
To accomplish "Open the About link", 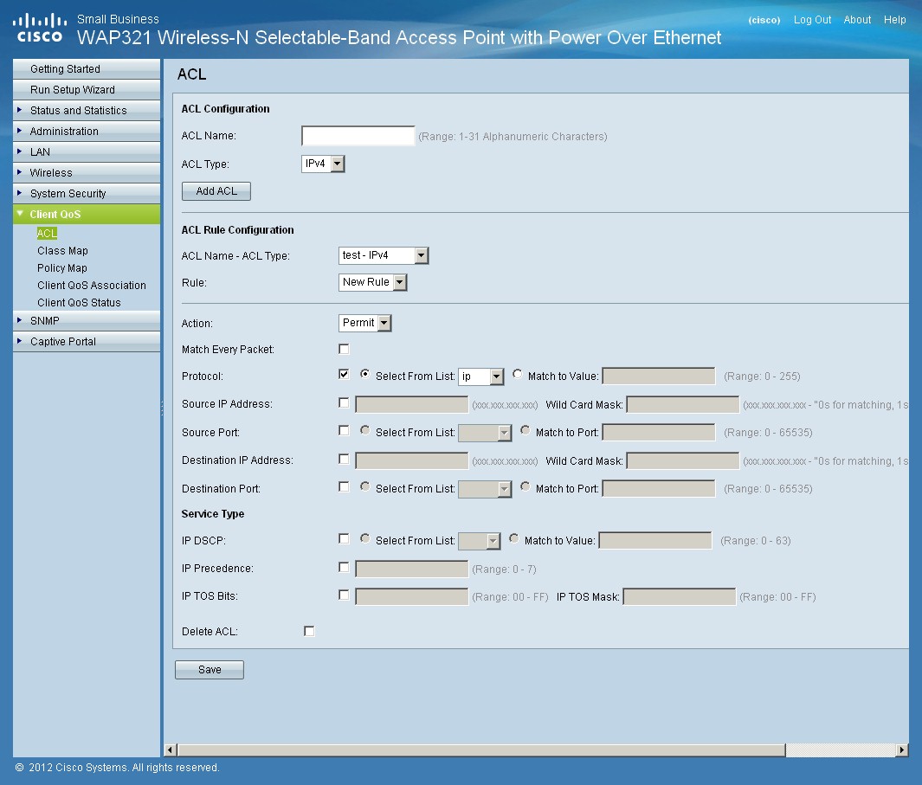I will click(857, 19).
